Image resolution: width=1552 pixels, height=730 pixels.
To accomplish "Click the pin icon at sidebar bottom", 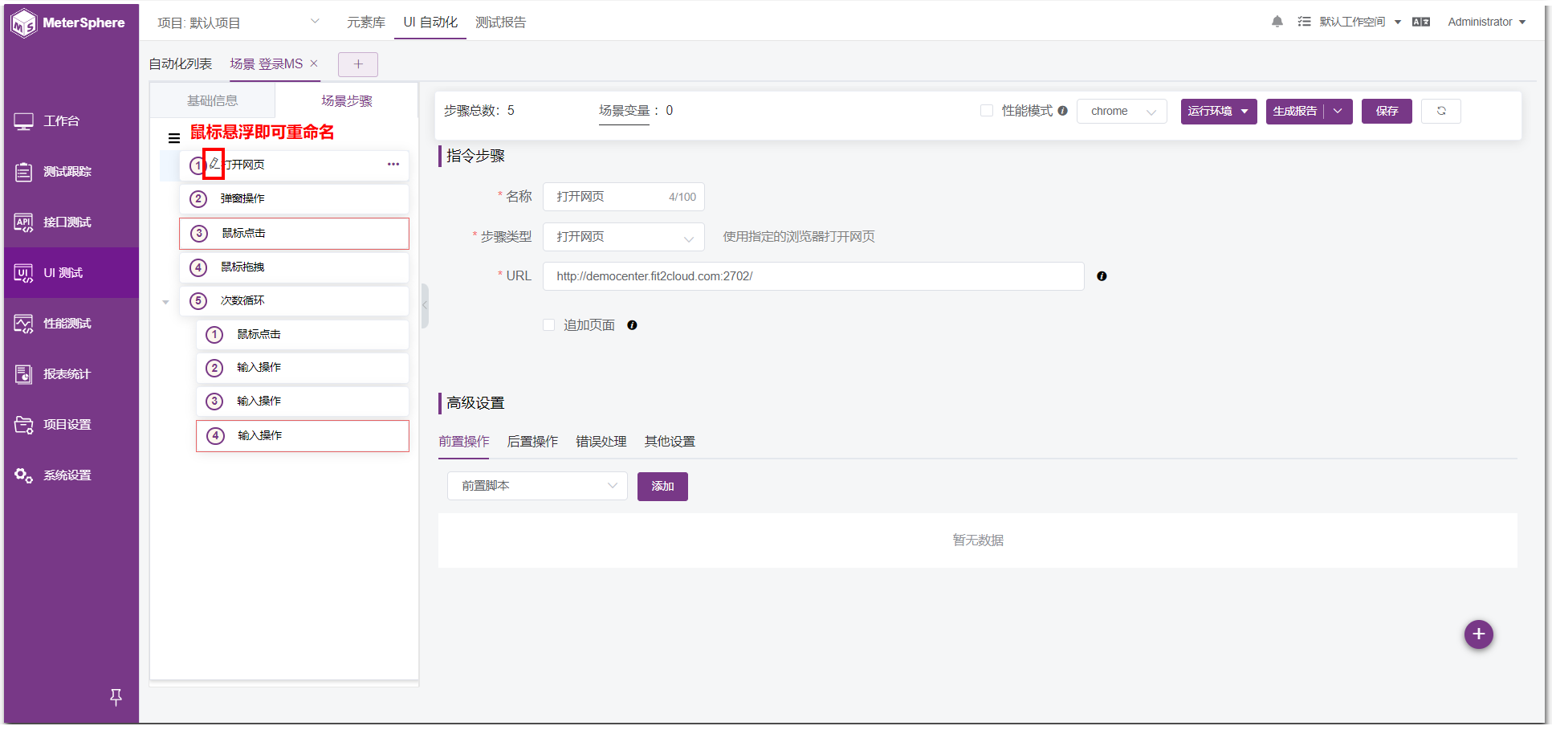I will coord(116,697).
